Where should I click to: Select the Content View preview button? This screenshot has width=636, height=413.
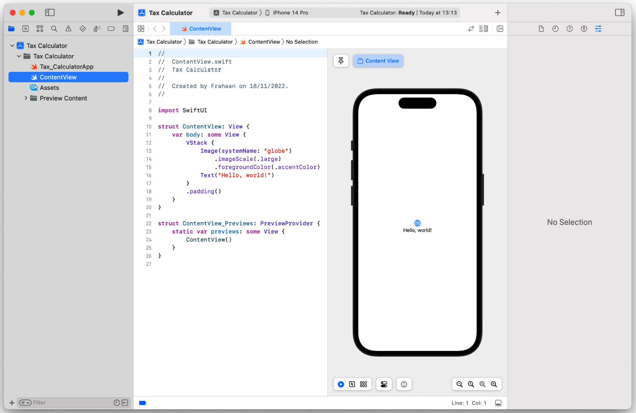378,61
